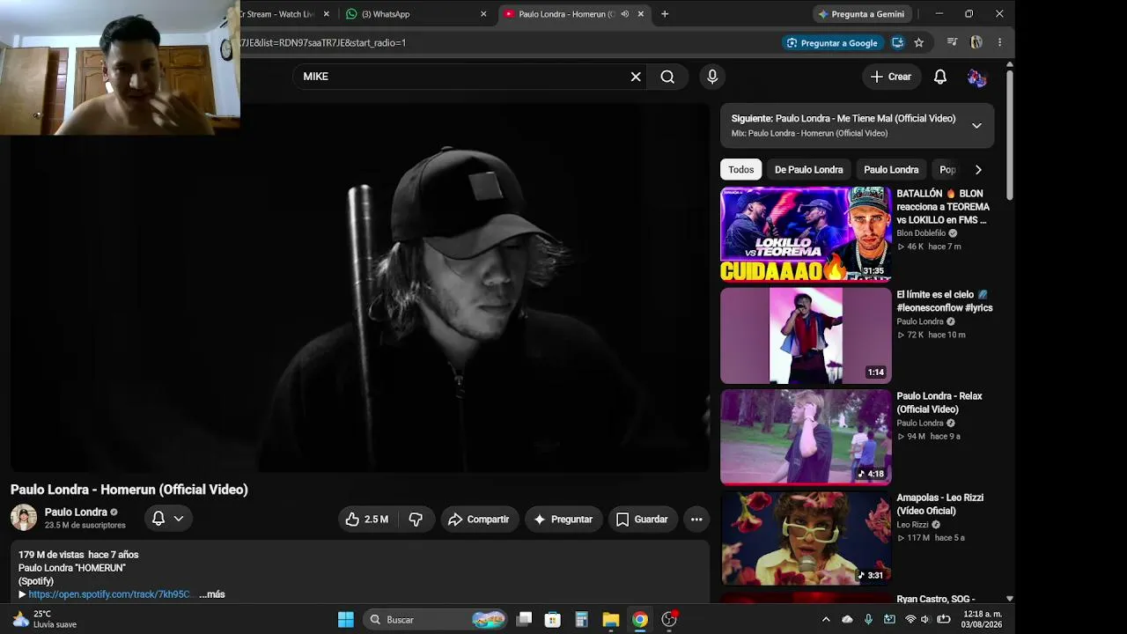Open Task View on the taskbar
Screen dimensions: 1127x634
point(524,620)
